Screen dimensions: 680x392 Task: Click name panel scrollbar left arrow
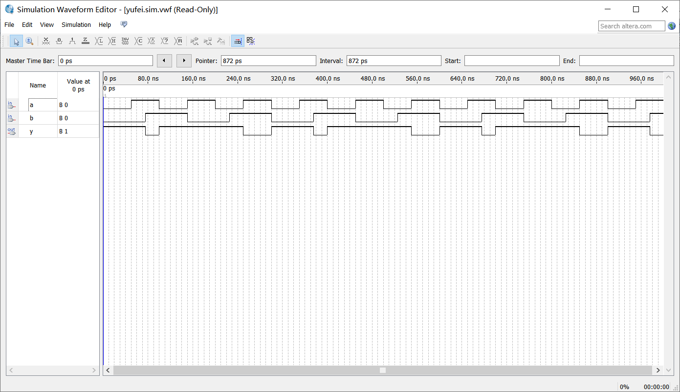pyautogui.click(x=11, y=370)
